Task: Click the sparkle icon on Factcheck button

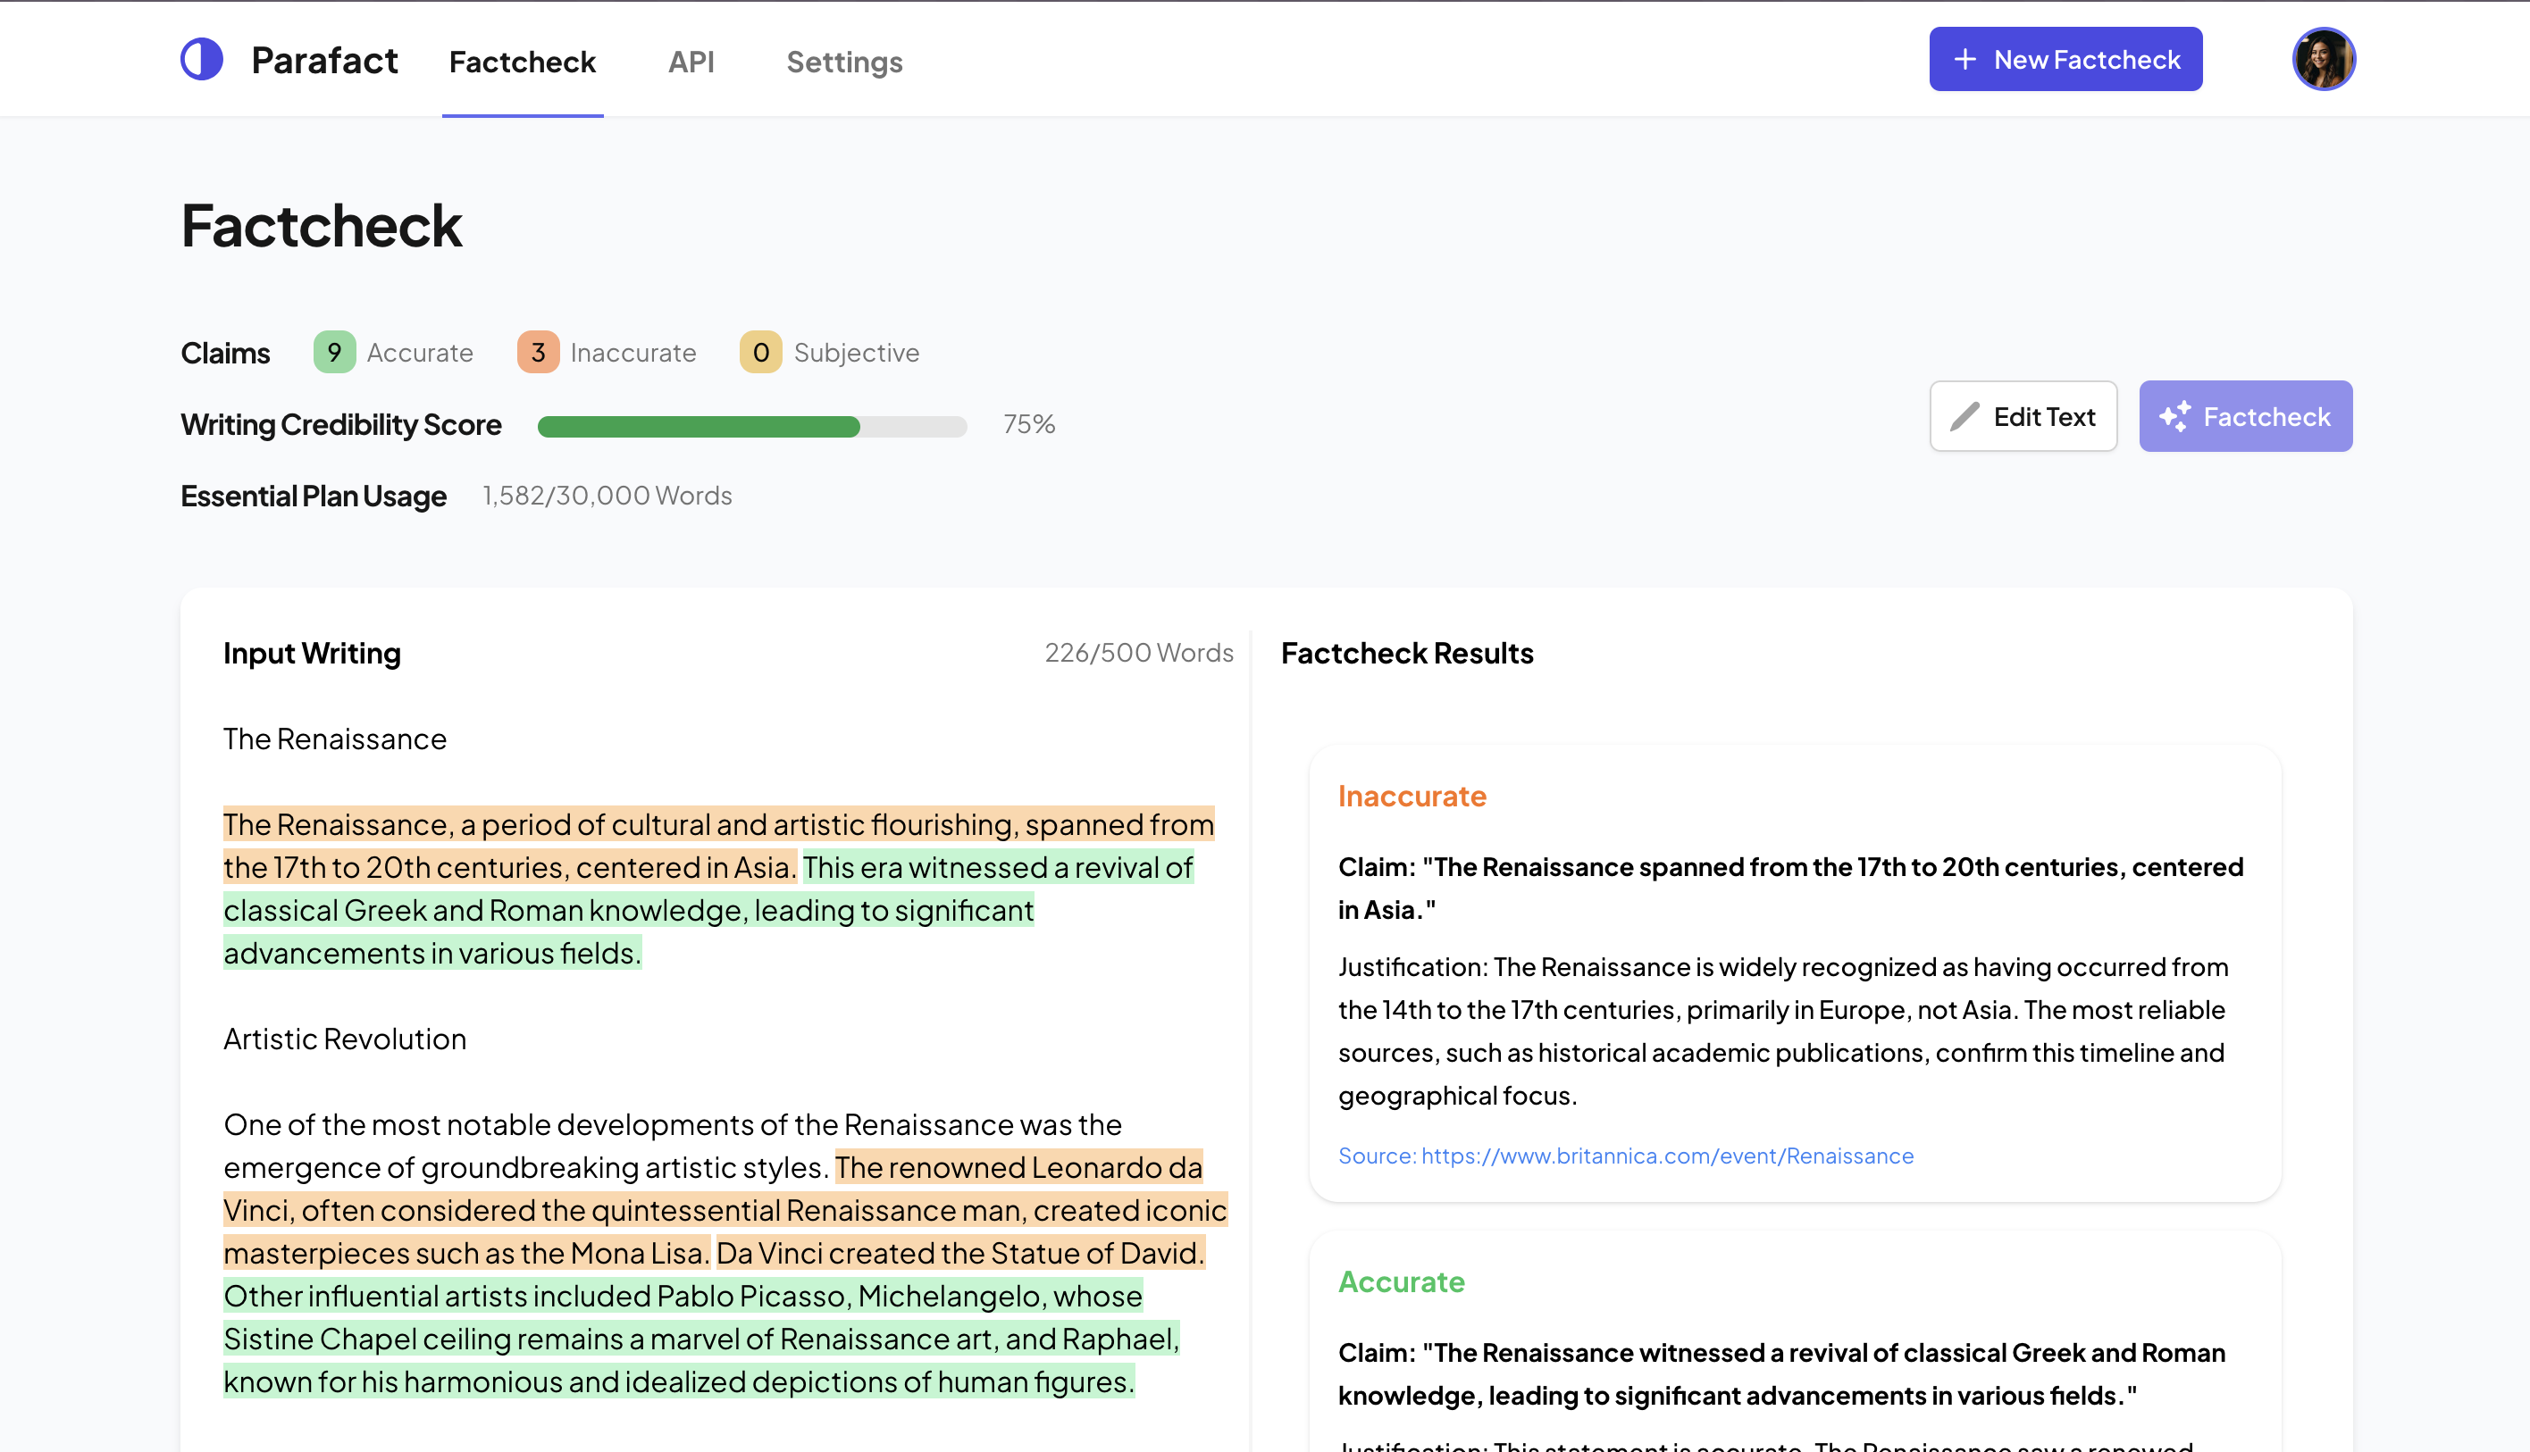Action: coord(2174,417)
